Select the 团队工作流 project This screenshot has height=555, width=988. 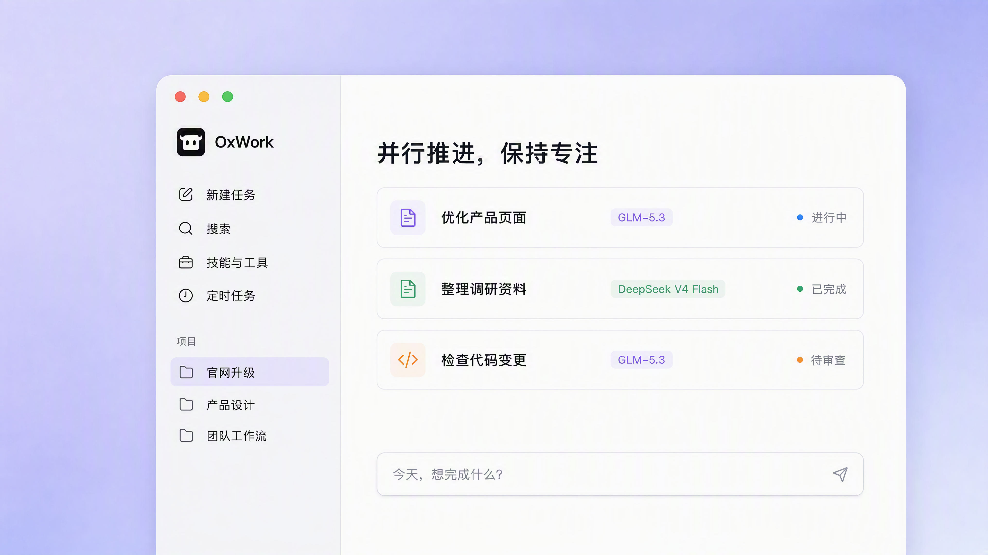237,436
